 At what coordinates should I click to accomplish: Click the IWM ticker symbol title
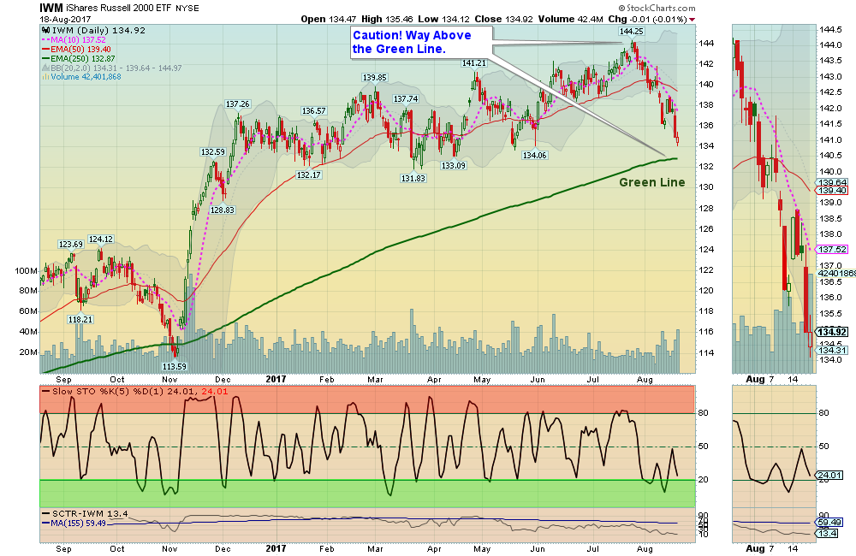click(x=51, y=8)
